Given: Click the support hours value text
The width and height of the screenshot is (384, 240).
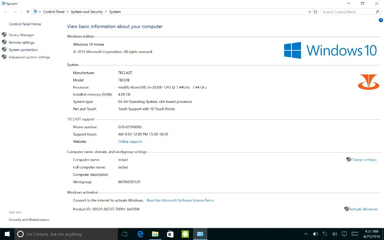Looking at the screenshot, I should [143, 134].
